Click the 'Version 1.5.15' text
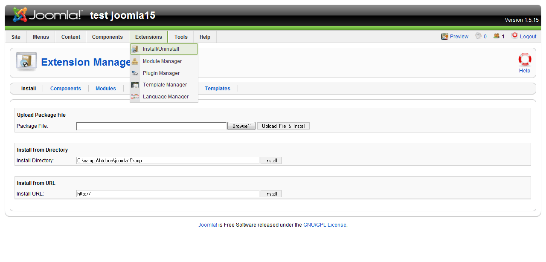This screenshot has height=262, width=546. (x=522, y=20)
